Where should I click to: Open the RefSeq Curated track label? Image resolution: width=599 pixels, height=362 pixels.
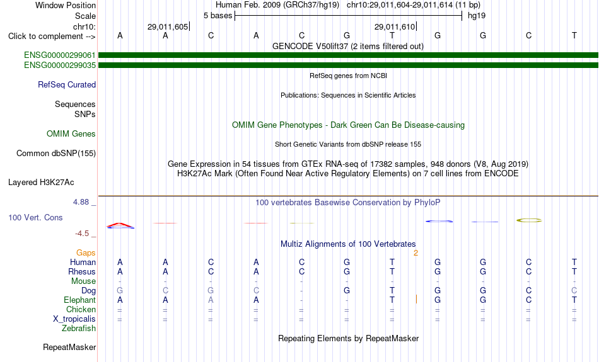67,85
